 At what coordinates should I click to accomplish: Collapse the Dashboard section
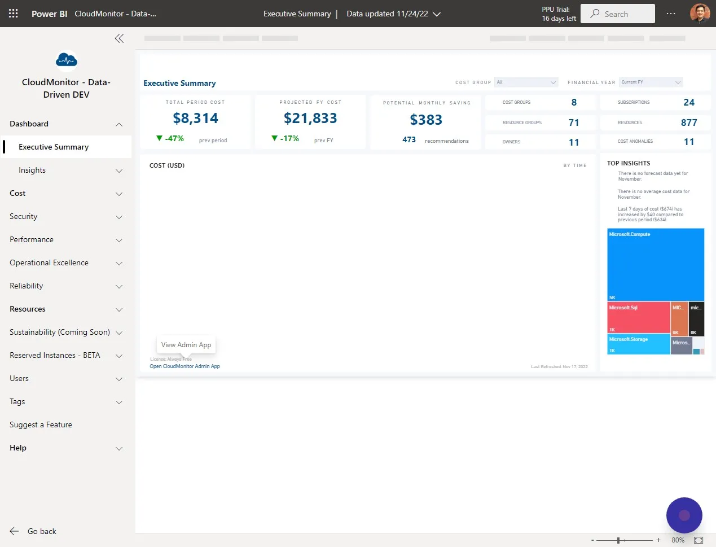pyautogui.click(x=119, y=124)
